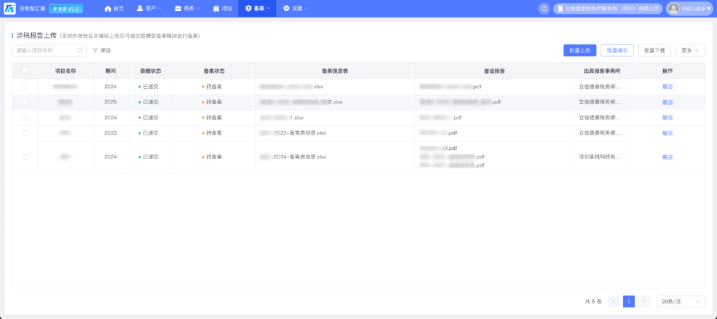Click the 9.pdf report file
The width and height of the screenshot is (717, 319).
(x=439, y=148)
